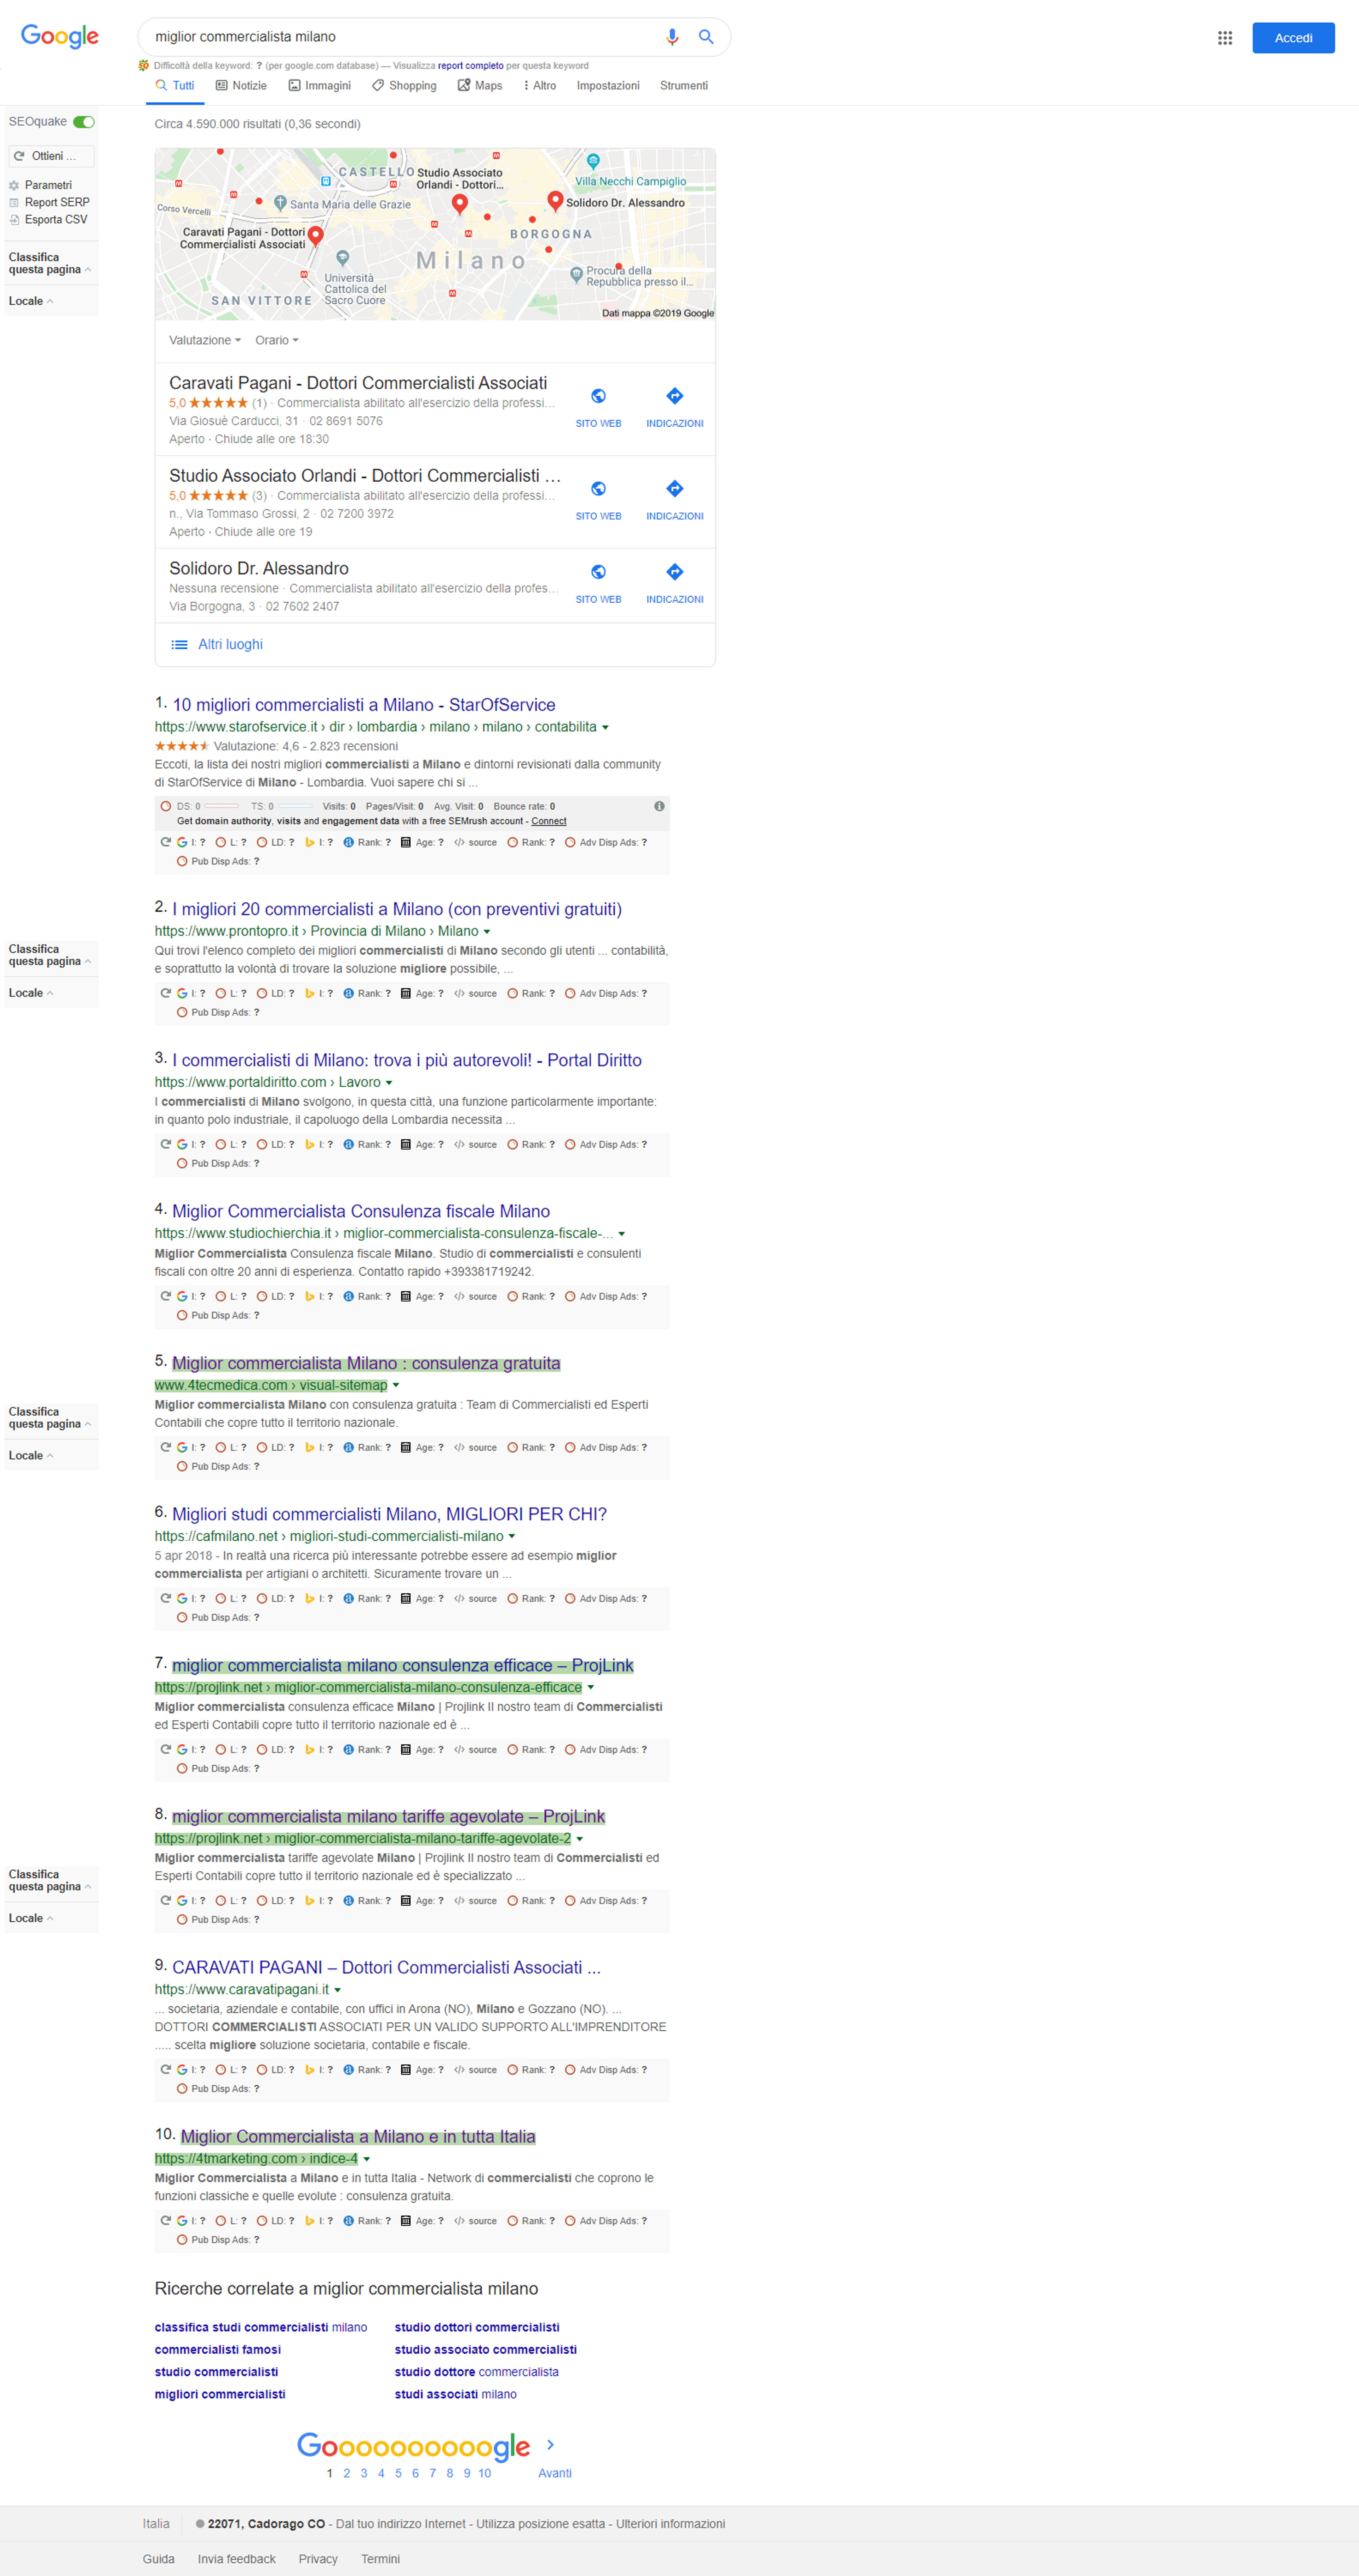Viewport: 1359px width, 2576px height.
Task: Open 'Miglior Commercialista a Milano e in tutta Italia' result
Action: point(358,2136)
